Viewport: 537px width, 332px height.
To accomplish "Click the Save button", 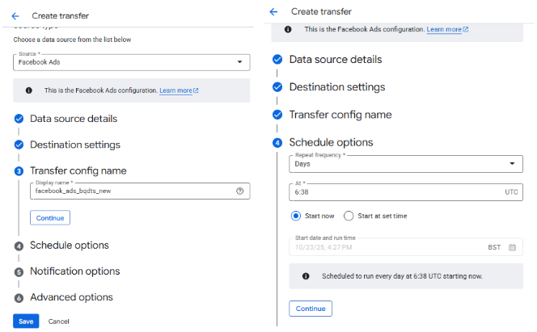I will 26,321.
